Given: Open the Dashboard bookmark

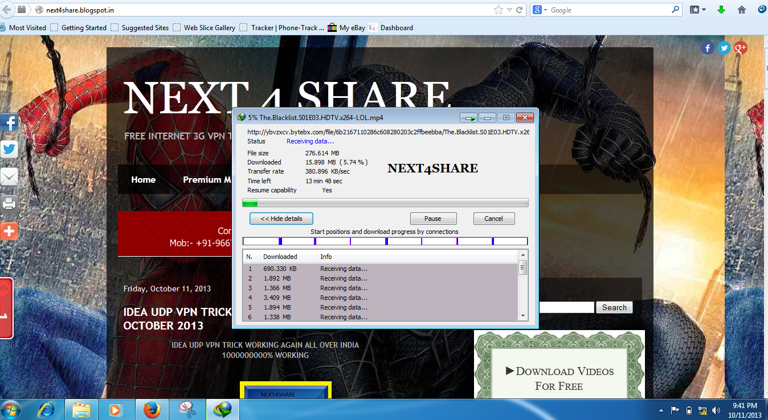Looking at the screenshot, I should pos(391,27).
